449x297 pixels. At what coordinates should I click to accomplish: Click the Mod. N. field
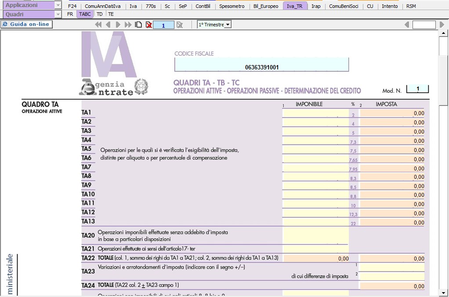tap(418, 89)
